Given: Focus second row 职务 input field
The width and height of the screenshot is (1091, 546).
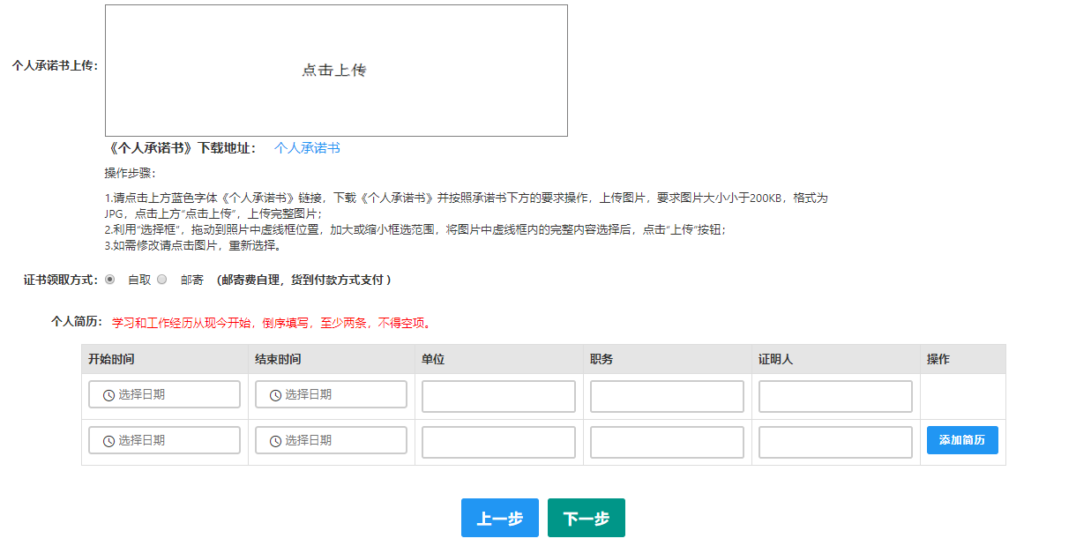Looking at the screenshot, I should (667, 442).
